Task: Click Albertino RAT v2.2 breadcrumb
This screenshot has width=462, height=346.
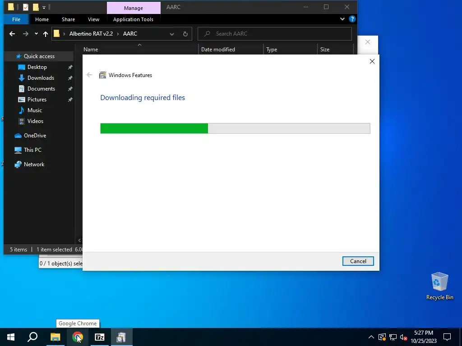Action: coord(91,33)
